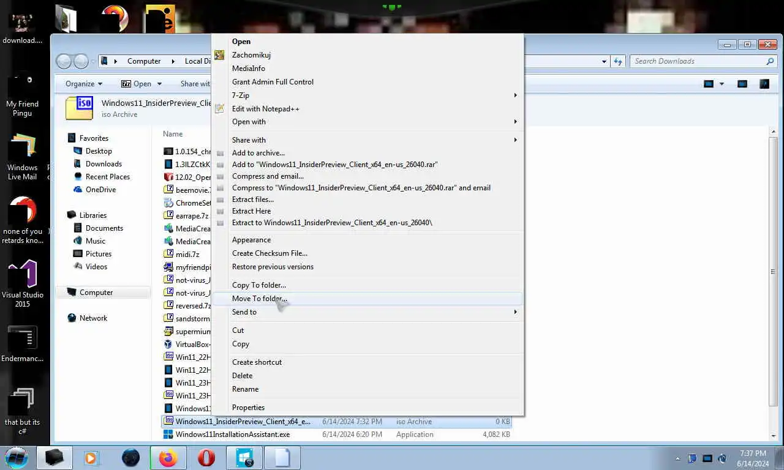Open the Organize dropdown
784x470 pixels.
(x=84, y=84)
